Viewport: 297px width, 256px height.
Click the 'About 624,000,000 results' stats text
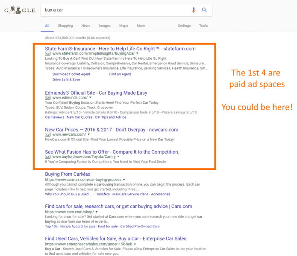[78, 38]
